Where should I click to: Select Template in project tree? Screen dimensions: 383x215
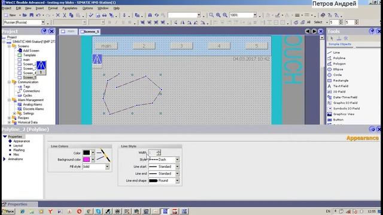29,55
